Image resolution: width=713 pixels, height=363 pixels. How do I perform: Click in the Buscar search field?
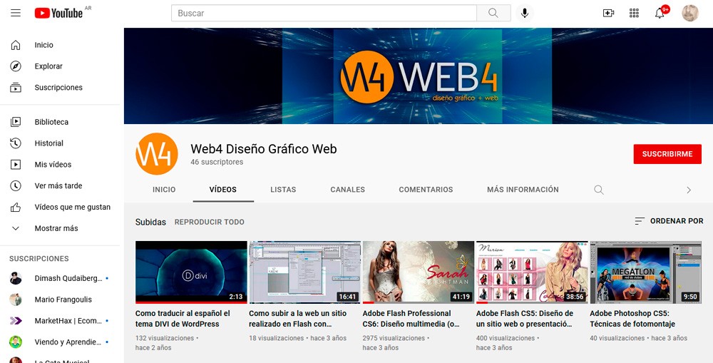(x=324, y=13)
